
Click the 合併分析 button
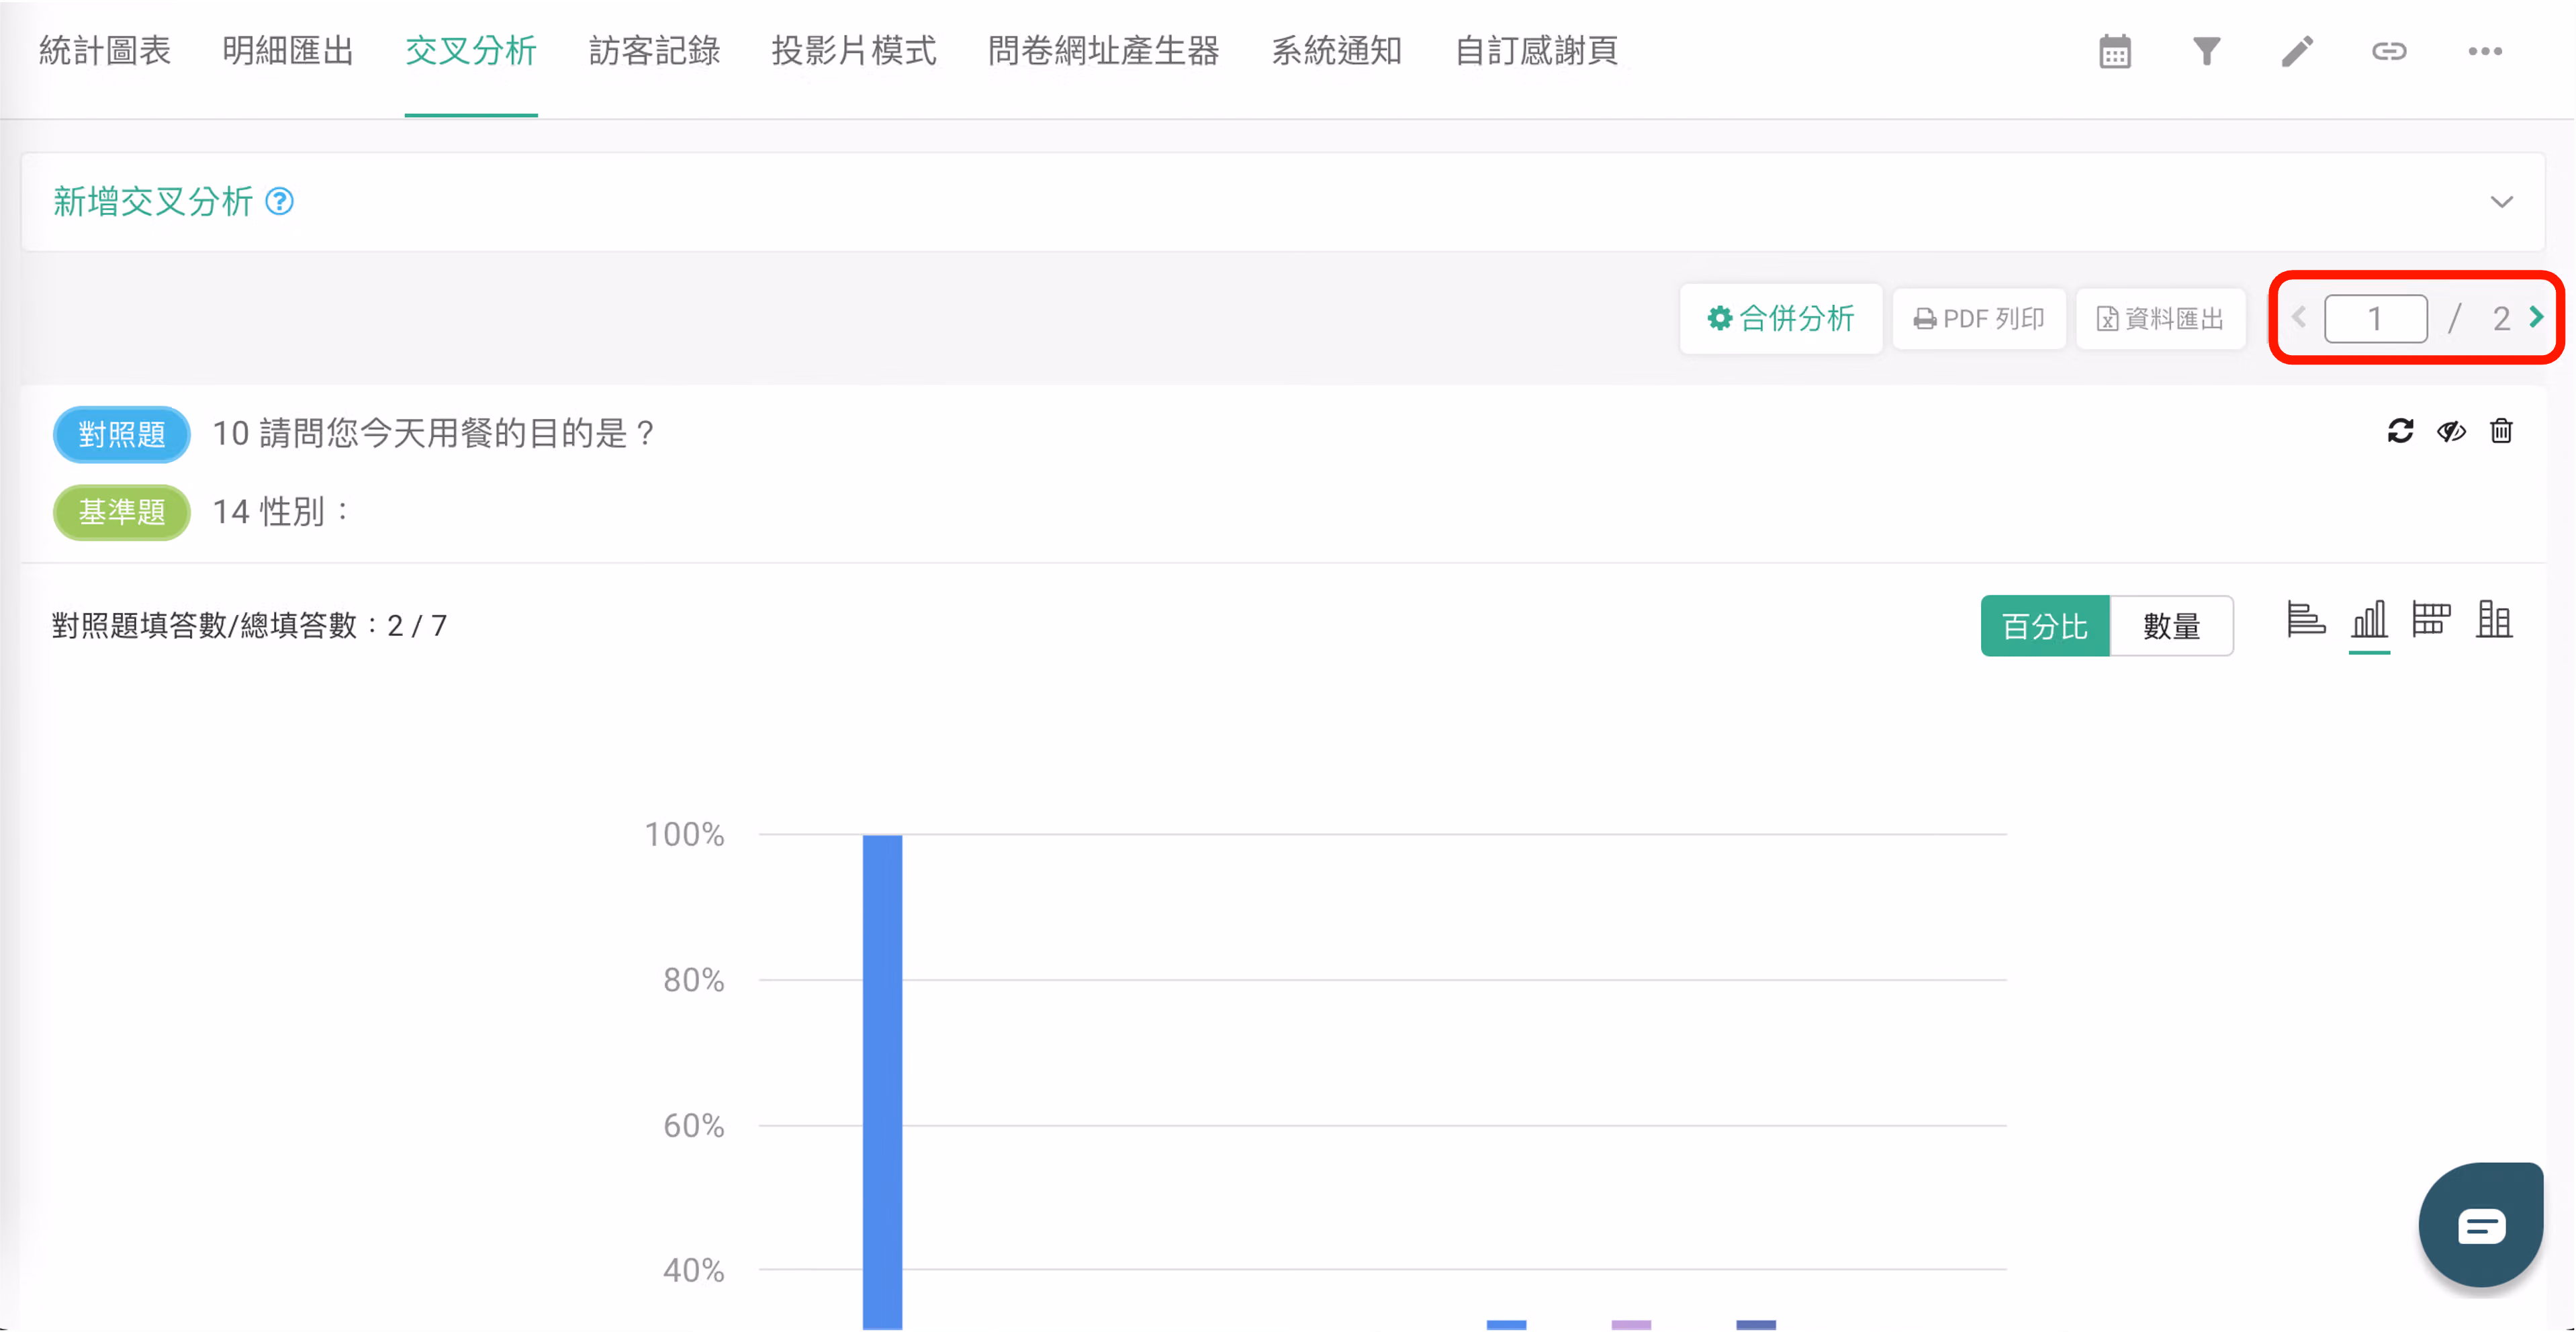pos(1780,319)
